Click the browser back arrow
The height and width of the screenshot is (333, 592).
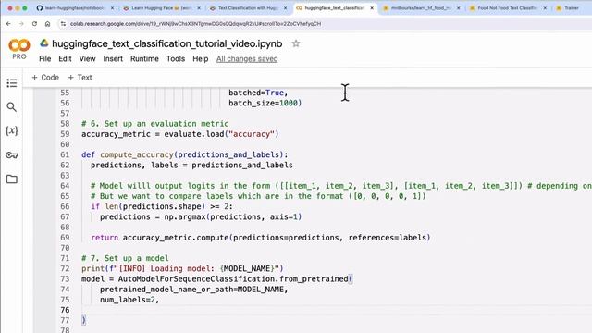tap(8, 24)
